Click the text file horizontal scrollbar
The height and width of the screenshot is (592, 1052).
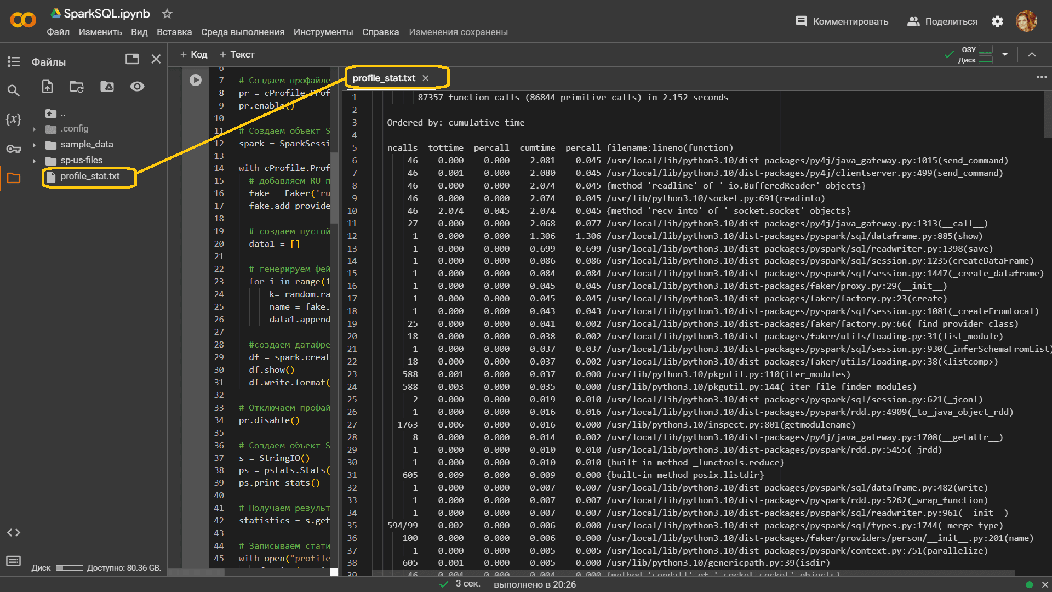coord(693,572)
